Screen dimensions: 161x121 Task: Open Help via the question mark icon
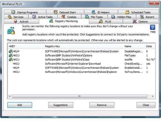(153, 27)
